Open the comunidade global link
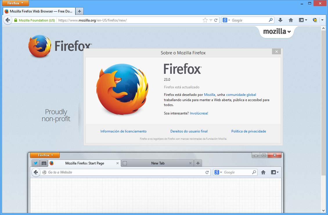This screenshot has height=215, width=328. click(x=241, y=95)
